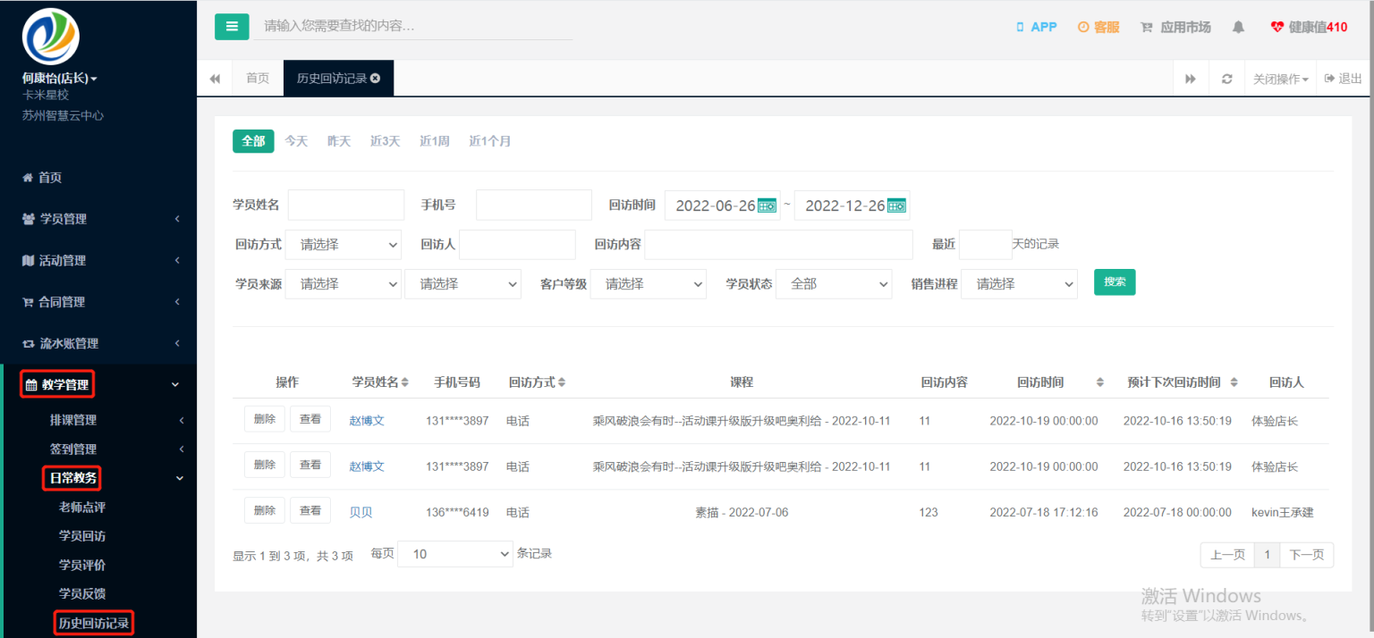Open 学员回访 in the sidebar
Screen dimensions: 1374x638
(x=82, y=536)
